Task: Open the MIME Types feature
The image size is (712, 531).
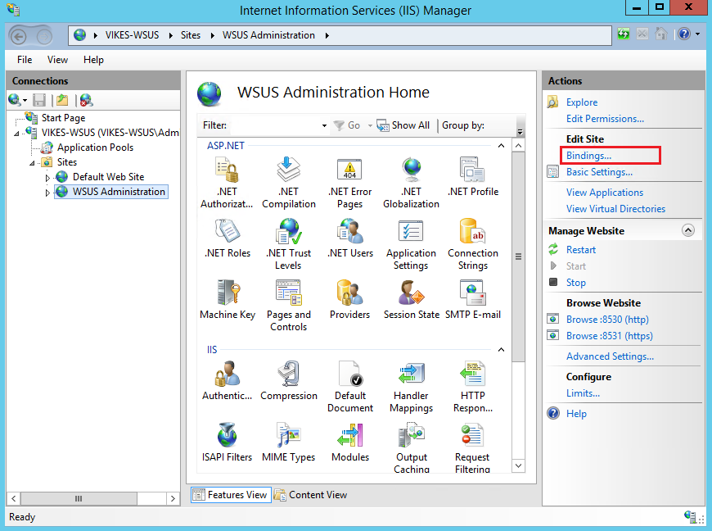Action: 288,436
